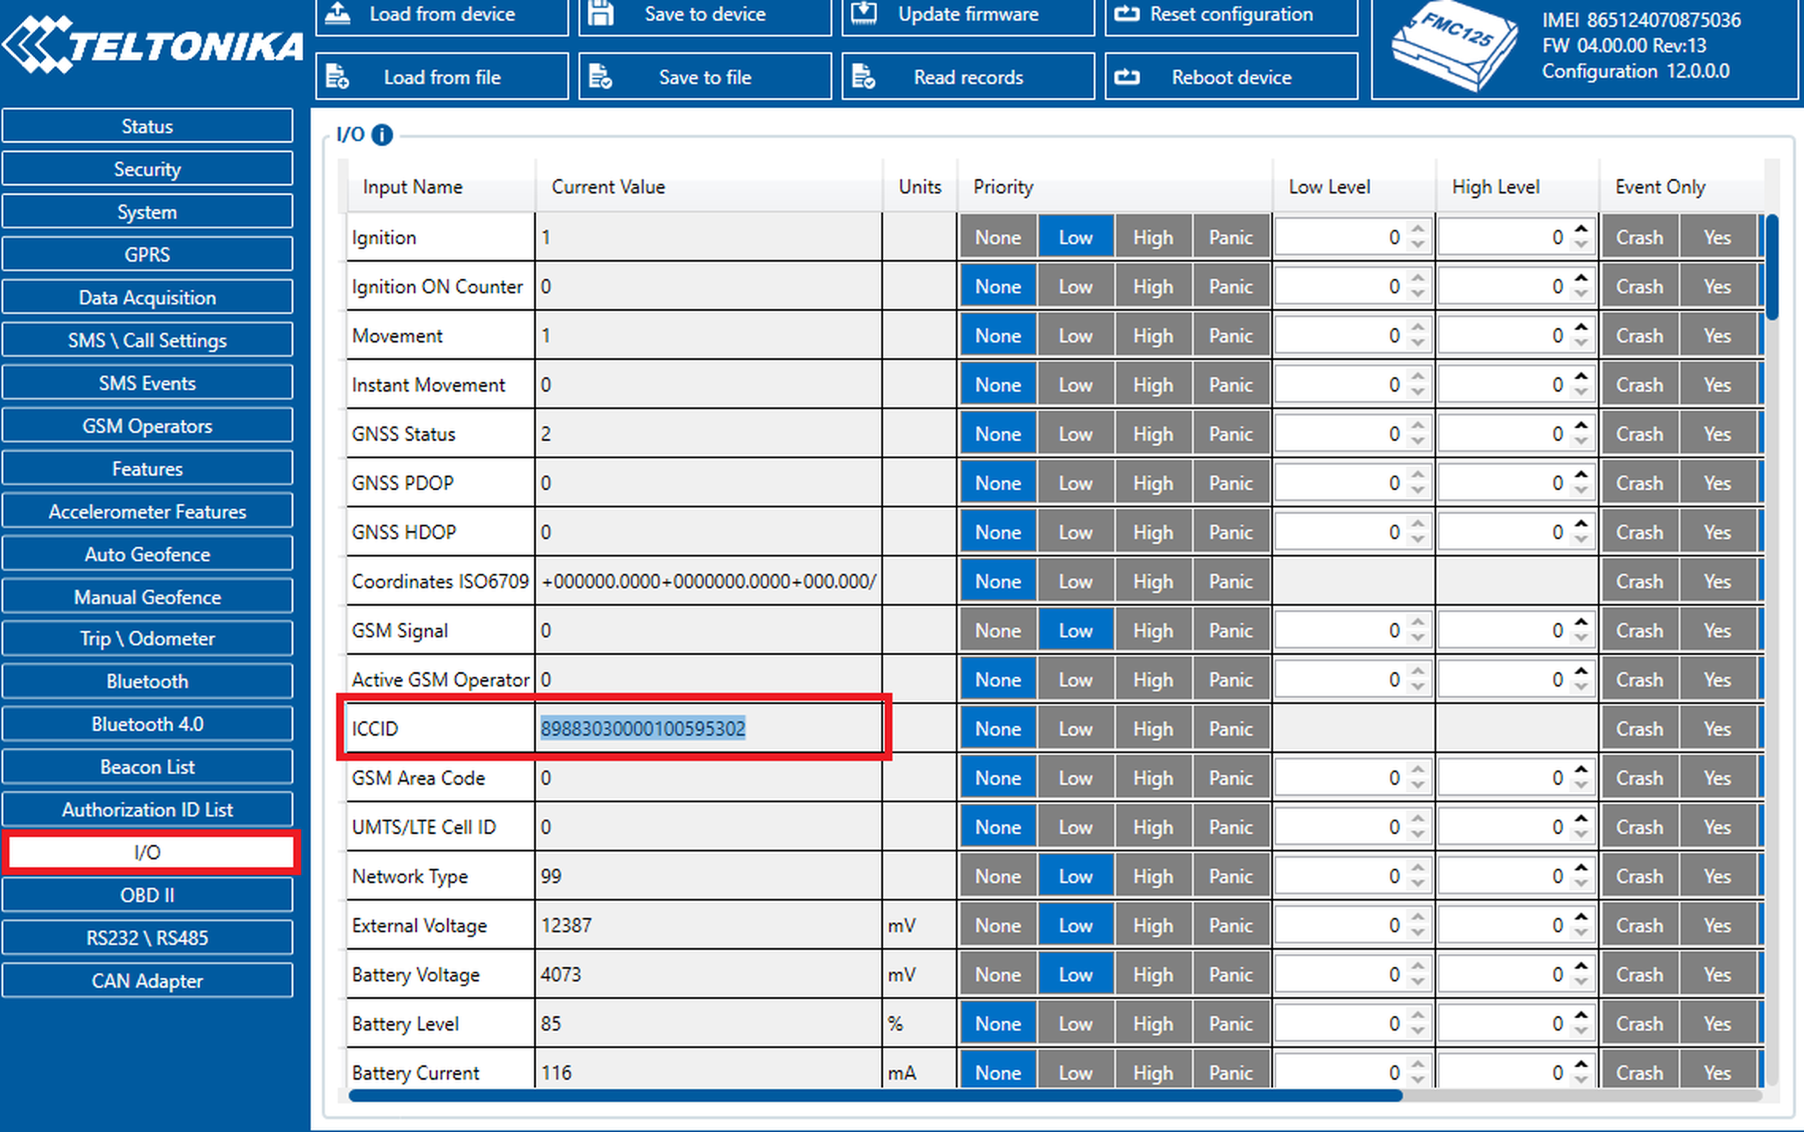Screen dimensions: 1804x1132
Task: Open the GPRS section
Action: 147,254
